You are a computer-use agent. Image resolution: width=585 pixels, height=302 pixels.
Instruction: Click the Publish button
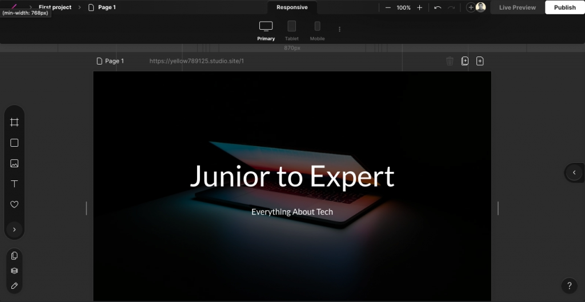point(564,7)
